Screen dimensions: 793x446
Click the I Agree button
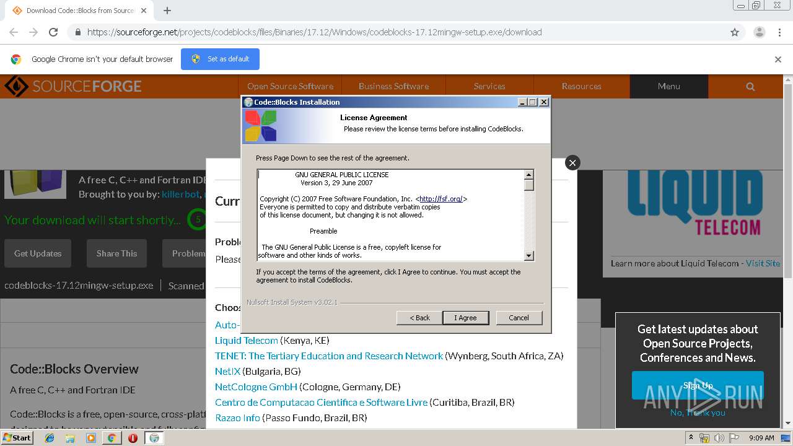pyautogui.click(x=466, y=318)
